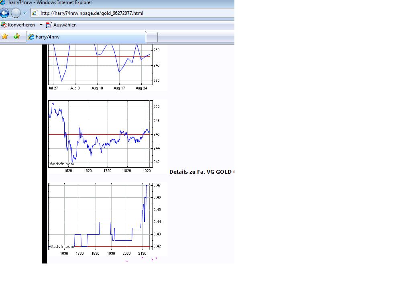Click the Konvertieren toolbar button
The width and height of the screenshot is (411, 308).
18,25
